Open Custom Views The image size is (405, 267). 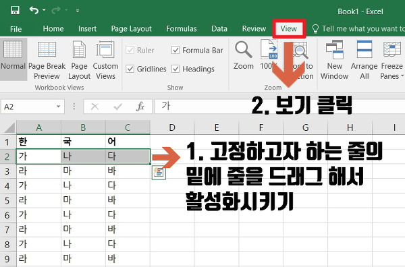(105, 60)
